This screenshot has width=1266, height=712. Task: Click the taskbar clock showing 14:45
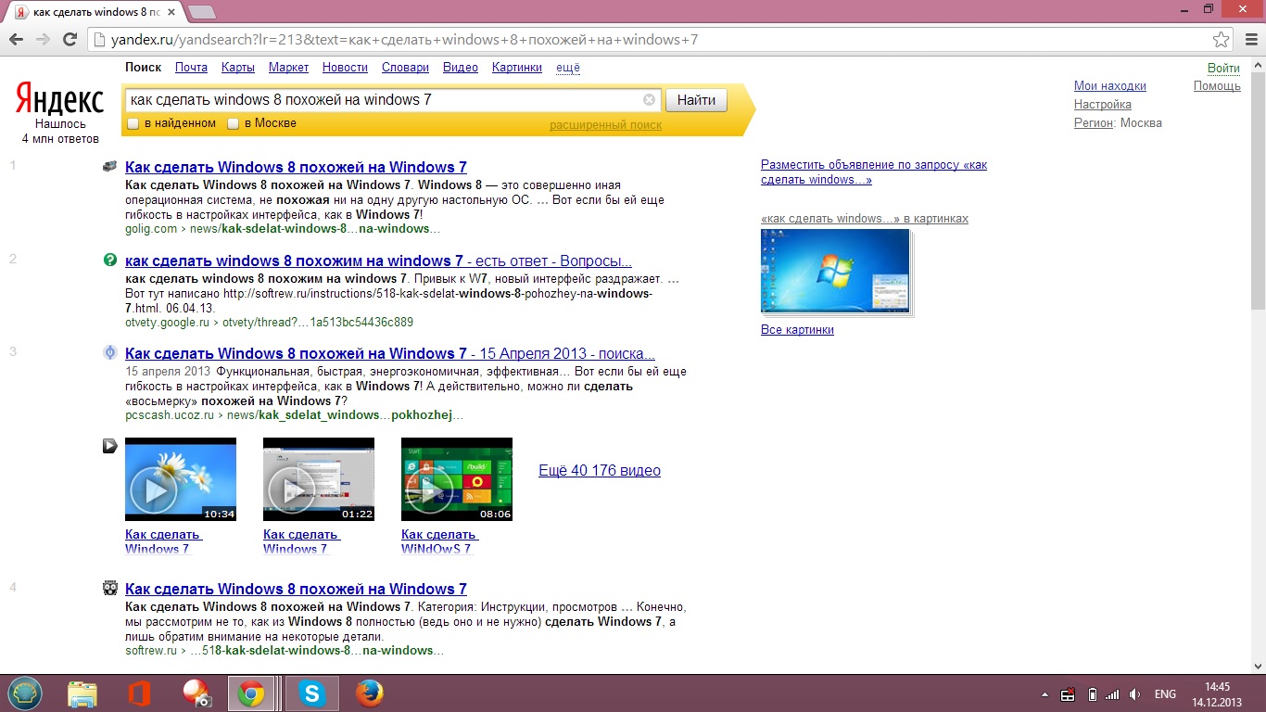click(1217, 693)
